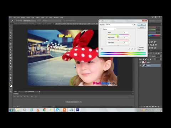Click the create new layer icon
The width and height of the screenshot is (171, 128).
(x=156, y=107)
